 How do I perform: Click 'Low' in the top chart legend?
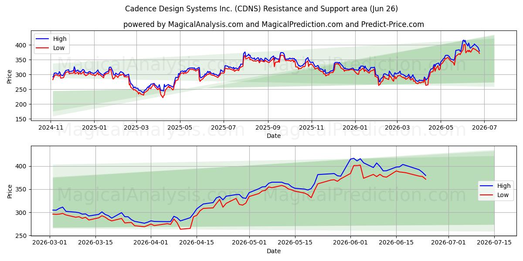tap(59, 48)
